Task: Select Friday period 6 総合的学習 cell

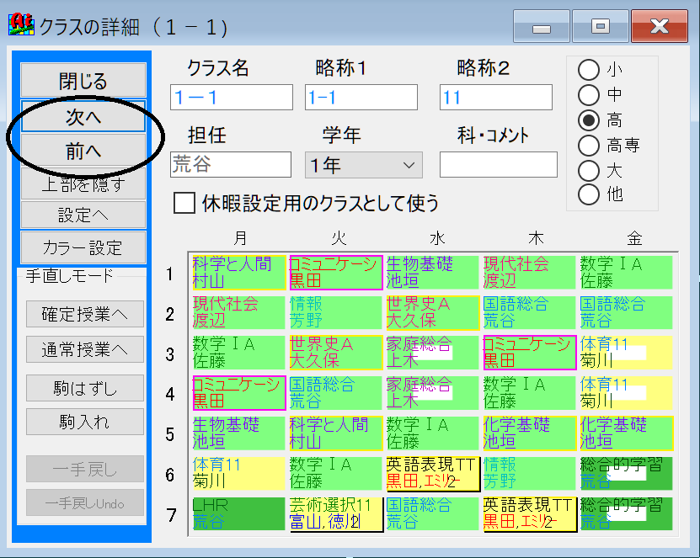Action: coord(627,474)
